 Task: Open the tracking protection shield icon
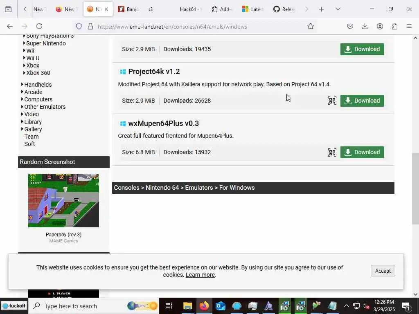coord(79,27)
